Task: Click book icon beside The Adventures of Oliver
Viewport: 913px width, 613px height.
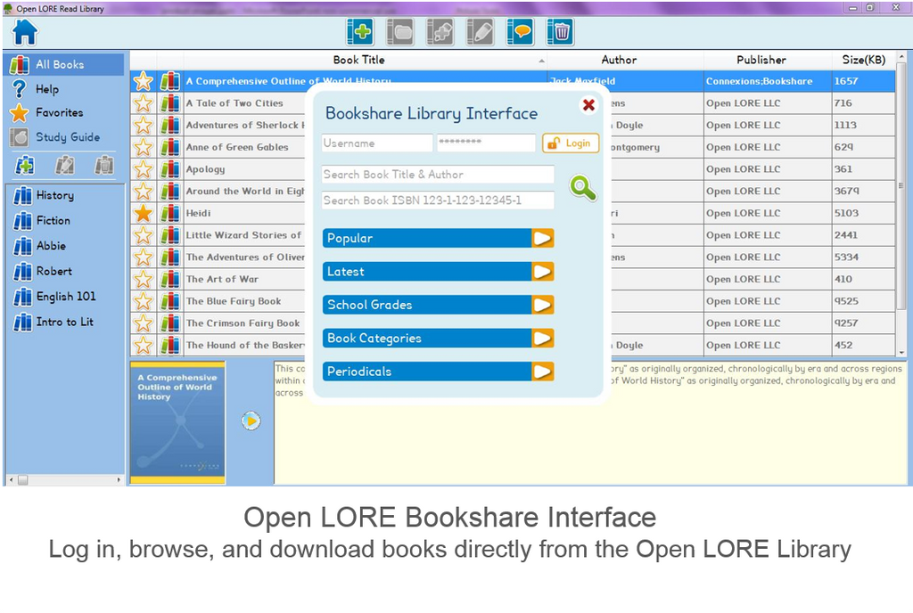Action: click(x=170, y=257)
